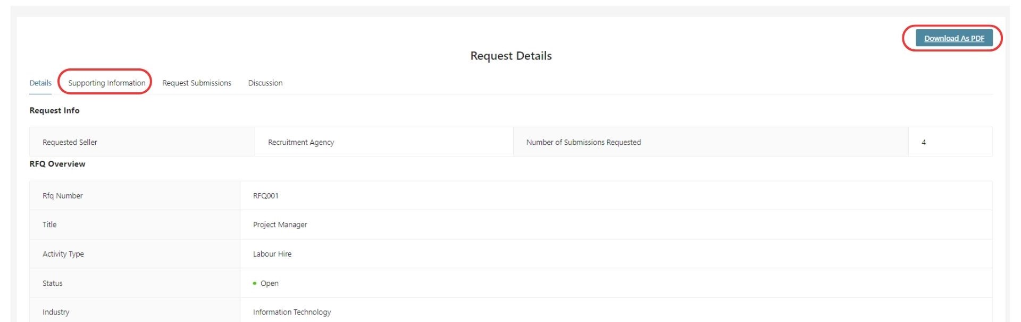1021x322 pixels.
Task: Click the Labour Hire activity type value
Action: pos(272,254)
